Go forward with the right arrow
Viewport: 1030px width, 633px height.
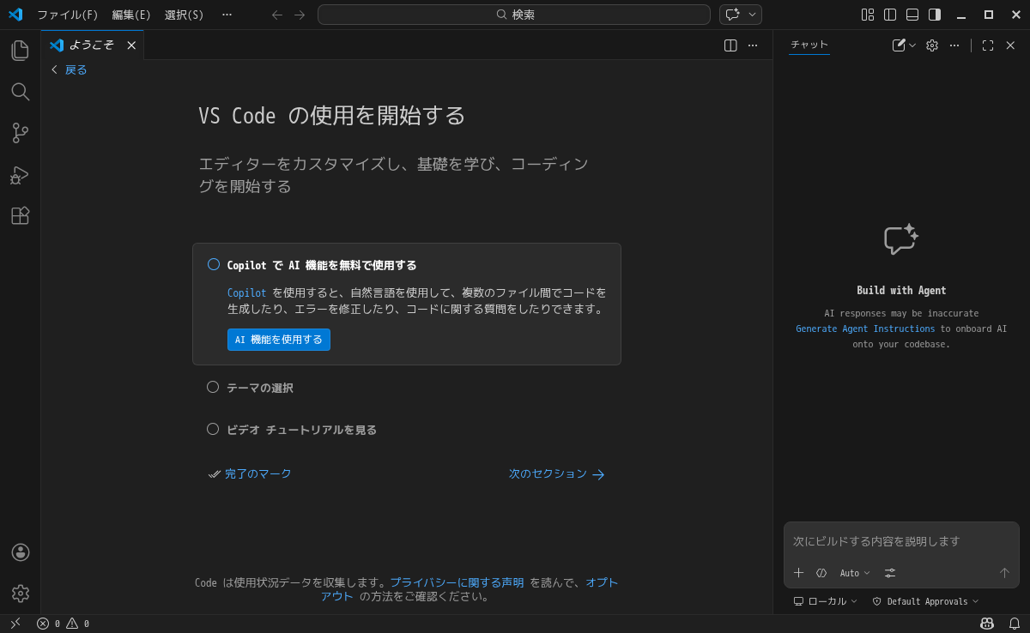point(300,15)
